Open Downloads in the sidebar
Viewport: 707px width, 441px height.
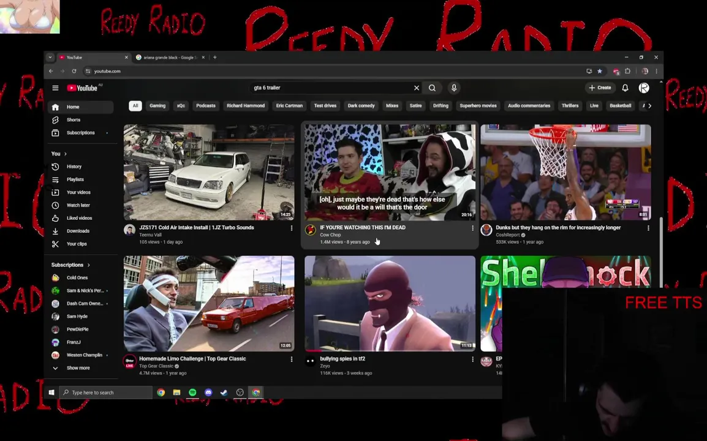81,231
